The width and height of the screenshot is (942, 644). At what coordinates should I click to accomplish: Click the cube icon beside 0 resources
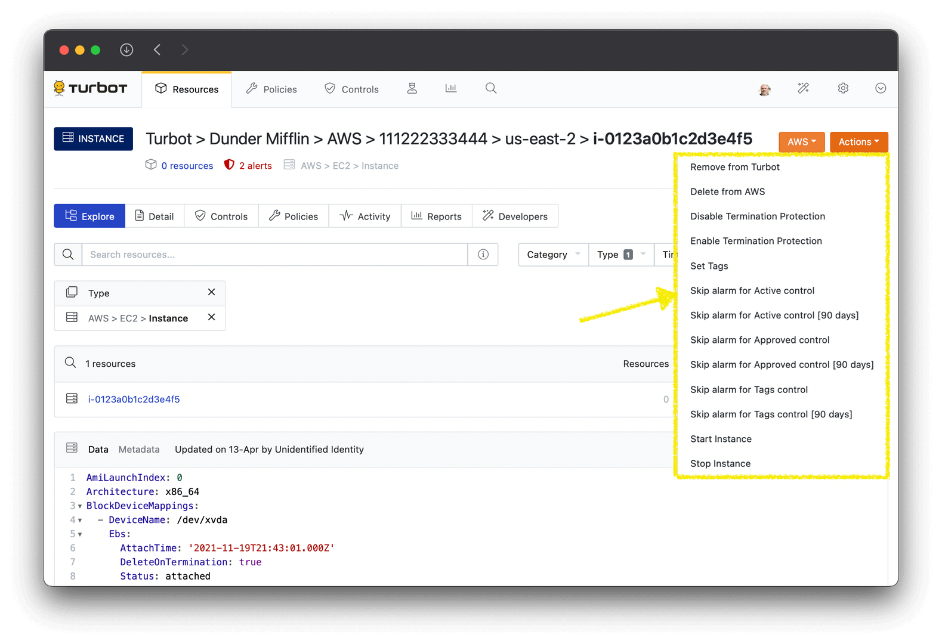[151, 165]
